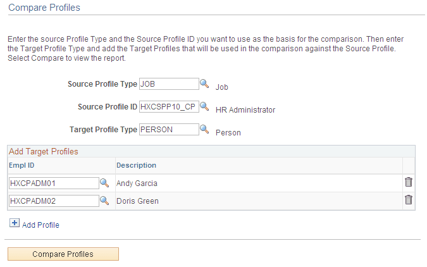Delete the Andy Garcia row

409,182
